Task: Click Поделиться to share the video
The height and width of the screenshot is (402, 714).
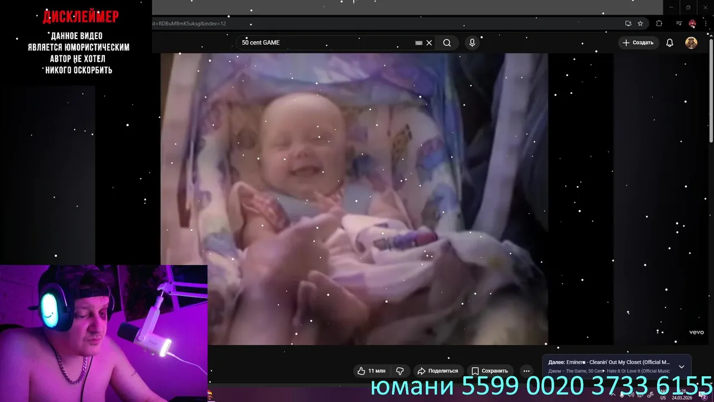Action: [438, 371]
